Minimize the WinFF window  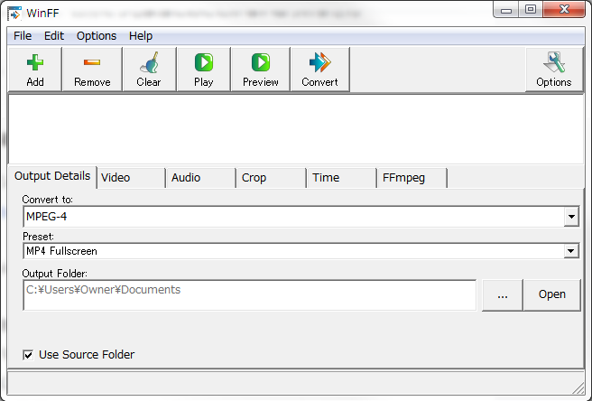coord(506,9)
